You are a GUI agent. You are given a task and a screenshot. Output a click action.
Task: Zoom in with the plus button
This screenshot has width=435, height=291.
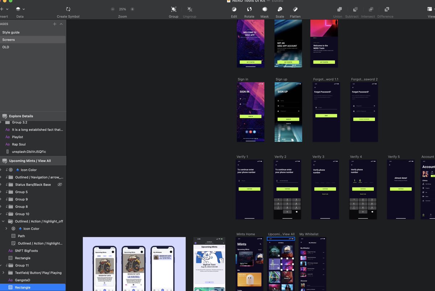(132, 9)
